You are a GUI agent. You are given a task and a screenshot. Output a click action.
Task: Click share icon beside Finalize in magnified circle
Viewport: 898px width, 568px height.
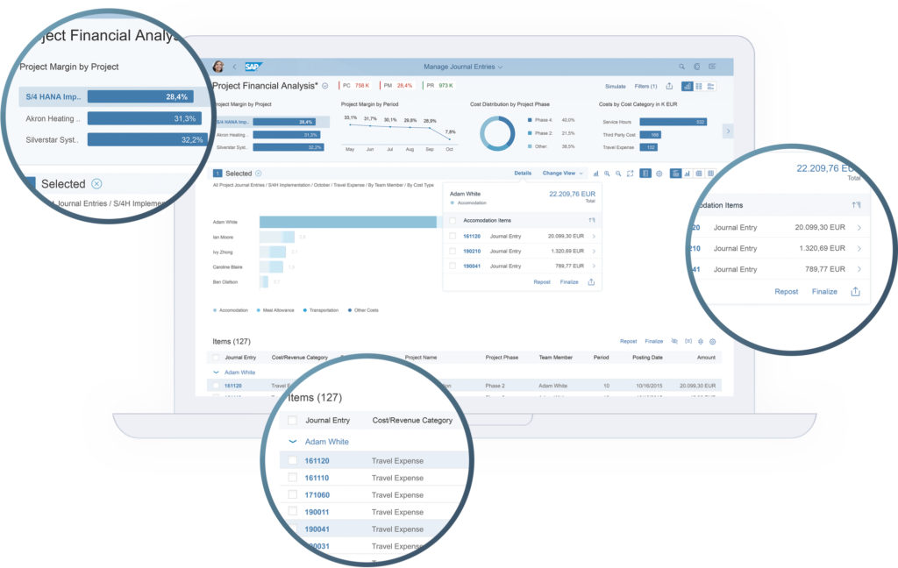pyautogui.click(x=855, y=291)
